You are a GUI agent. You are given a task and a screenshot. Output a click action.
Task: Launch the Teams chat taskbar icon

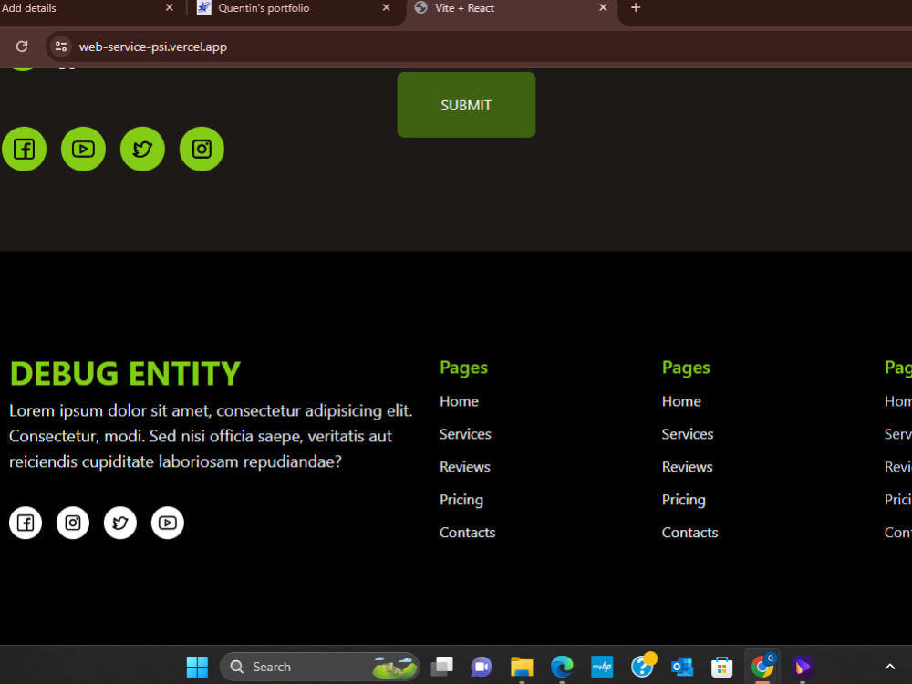482,667
